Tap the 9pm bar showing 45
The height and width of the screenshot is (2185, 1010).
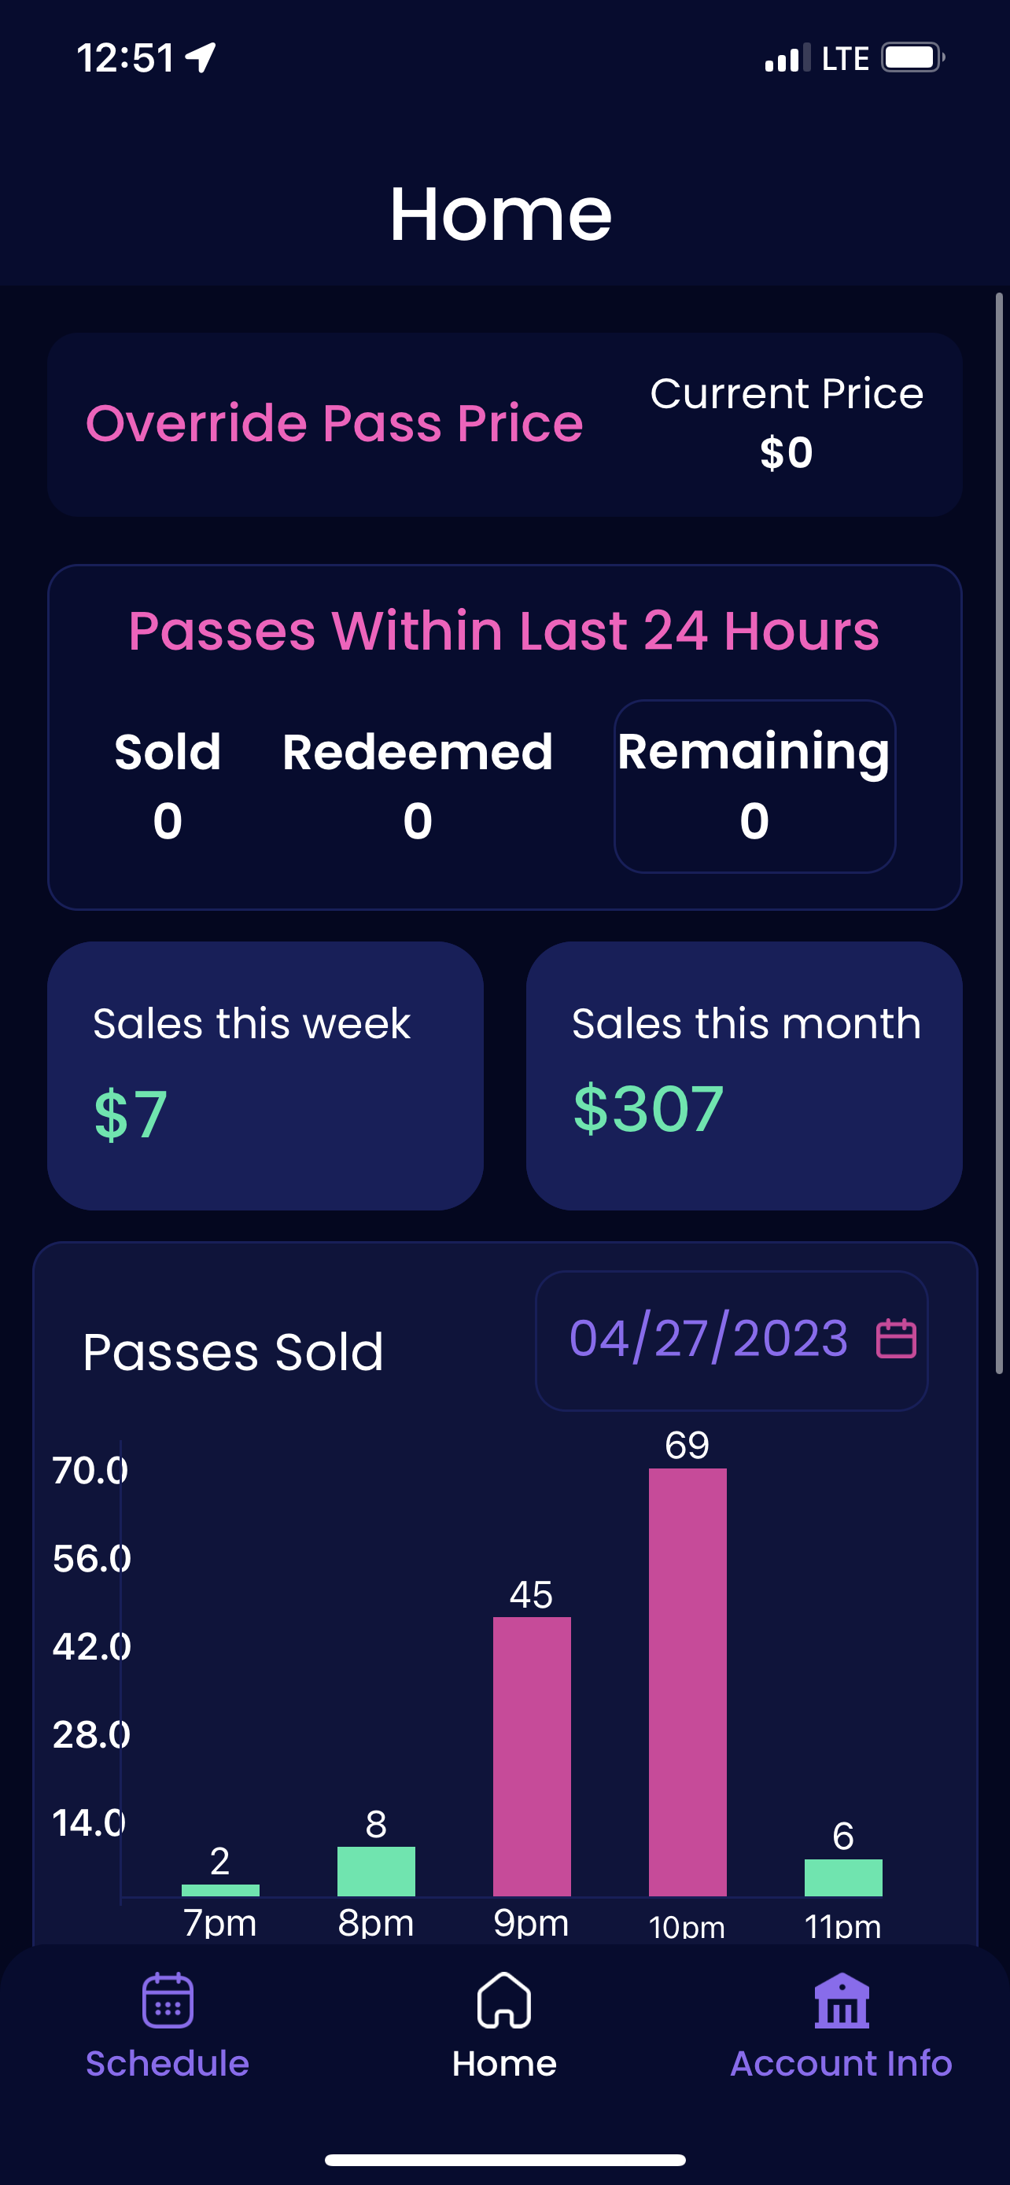point(532,1756)
